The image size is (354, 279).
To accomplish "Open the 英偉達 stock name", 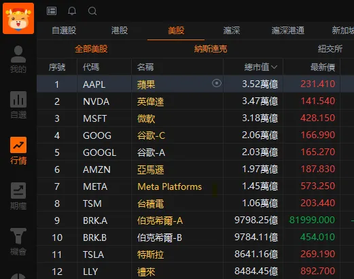I will (150, 101).
